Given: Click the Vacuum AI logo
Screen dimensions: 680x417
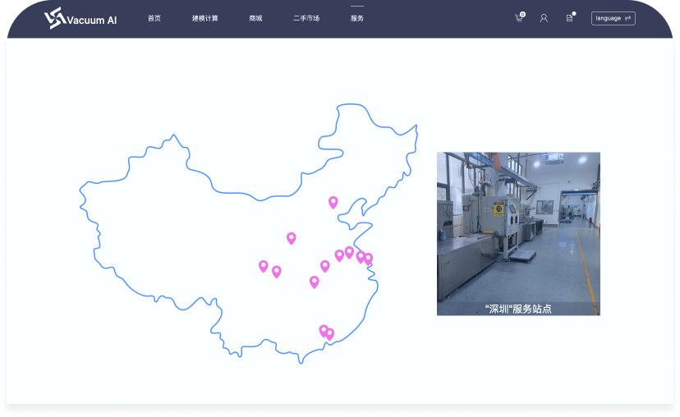Looking at the screenshot, I should tap(80, 19).
